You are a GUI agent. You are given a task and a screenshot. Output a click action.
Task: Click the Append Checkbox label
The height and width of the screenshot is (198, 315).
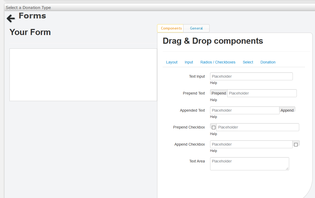coord(190,144)
